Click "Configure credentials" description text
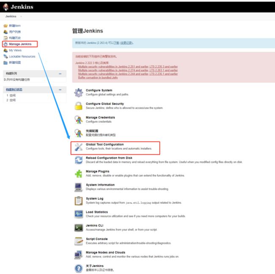This screenshot has height=274, width=275. [x=99, y=122]
